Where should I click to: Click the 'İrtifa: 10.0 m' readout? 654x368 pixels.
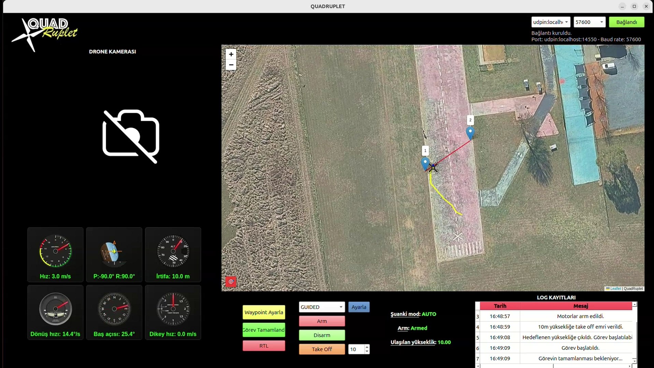[173, 276]
